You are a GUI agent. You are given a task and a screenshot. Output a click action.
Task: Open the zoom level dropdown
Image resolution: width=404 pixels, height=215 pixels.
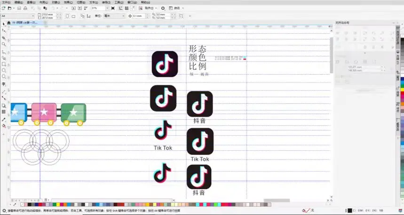point(107,8)
